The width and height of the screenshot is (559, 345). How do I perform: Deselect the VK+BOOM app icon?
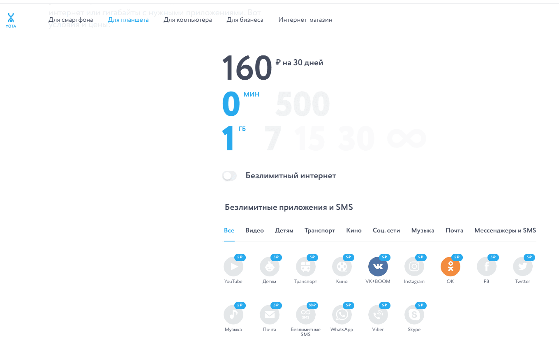(378, 267)
